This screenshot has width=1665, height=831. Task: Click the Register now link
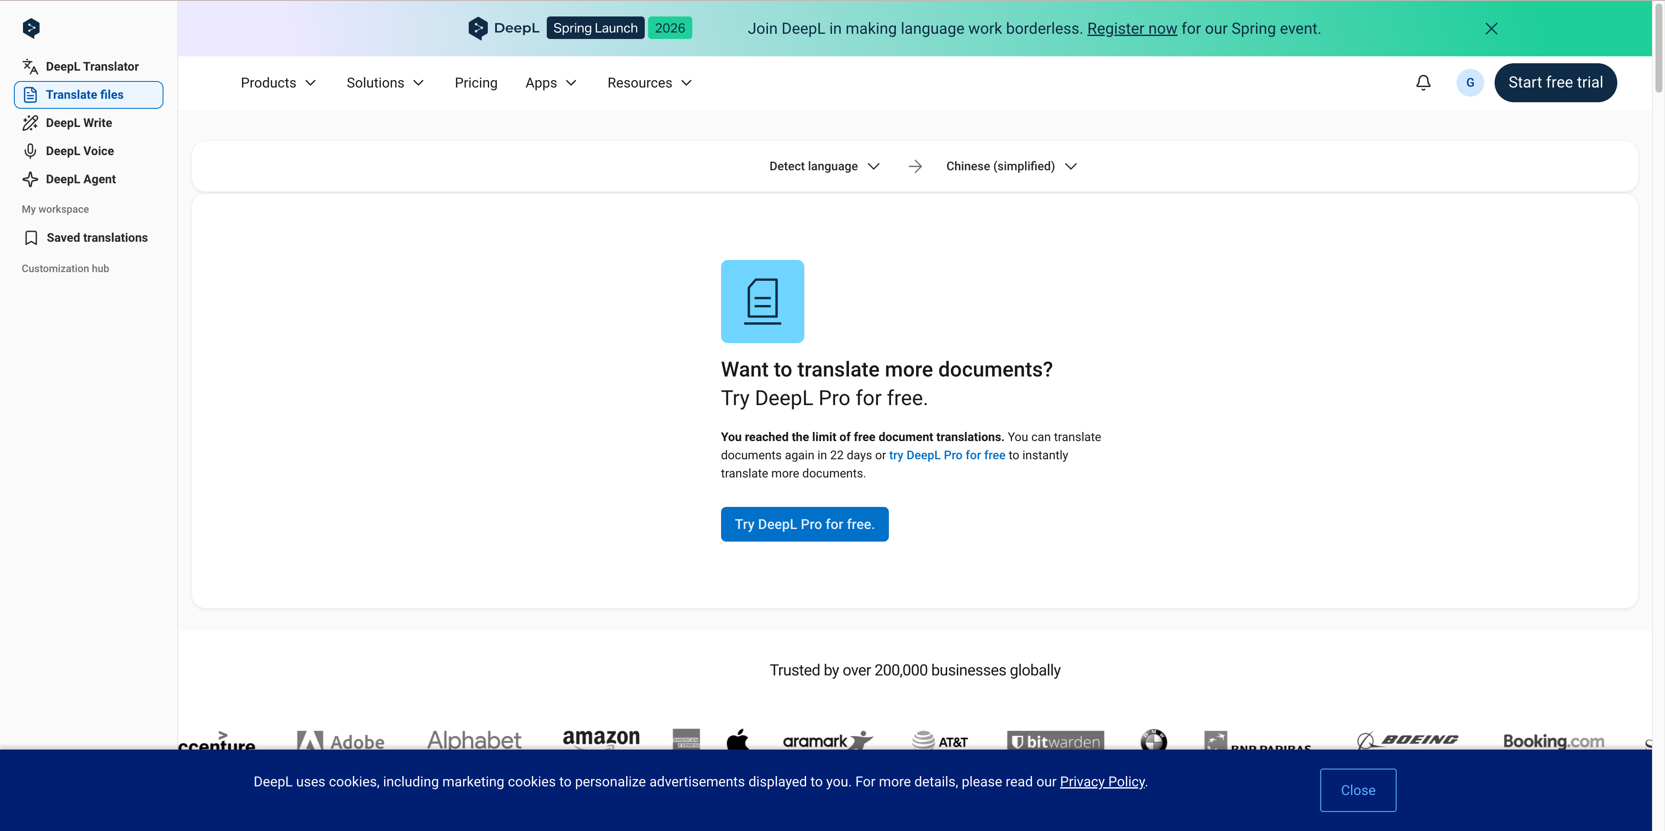click(1131, 29)
